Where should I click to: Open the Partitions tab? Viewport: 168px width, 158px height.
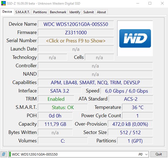click(x=40, y=12)
